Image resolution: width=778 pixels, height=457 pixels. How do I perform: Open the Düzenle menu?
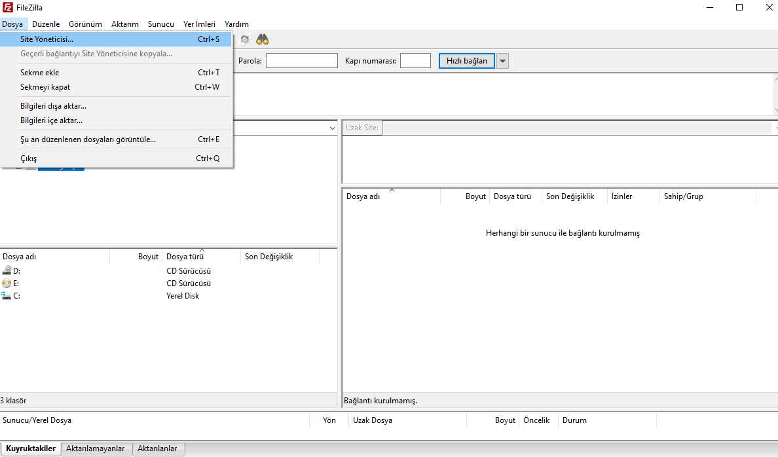click(x=46, y=24)
